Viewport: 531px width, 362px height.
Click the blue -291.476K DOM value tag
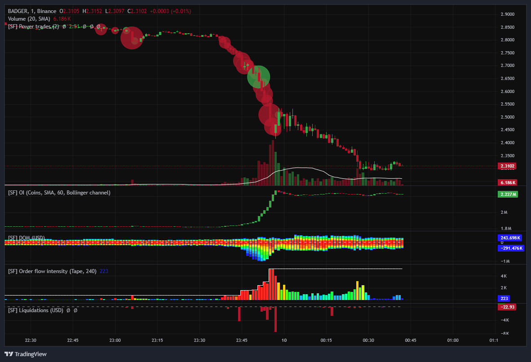click(511, 248)
